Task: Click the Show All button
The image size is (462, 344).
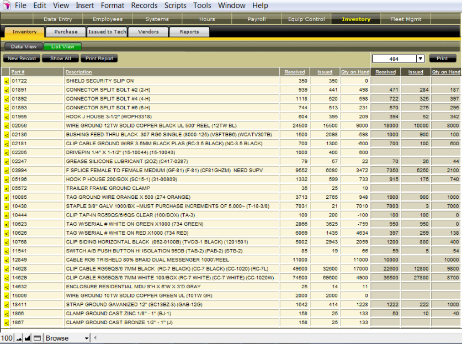Action: click(61, 59)
